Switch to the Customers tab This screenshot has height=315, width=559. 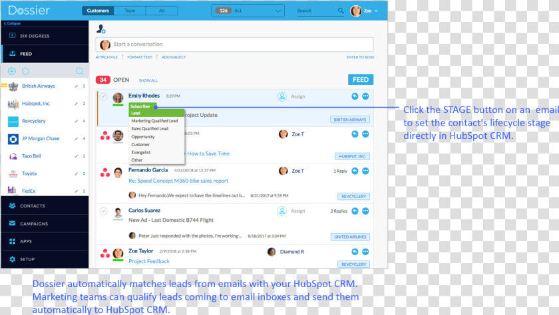click(x=98, y=11)
